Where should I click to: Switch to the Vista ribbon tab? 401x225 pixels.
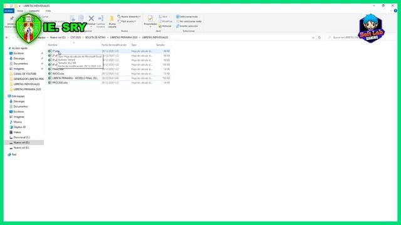click(48, 11)
